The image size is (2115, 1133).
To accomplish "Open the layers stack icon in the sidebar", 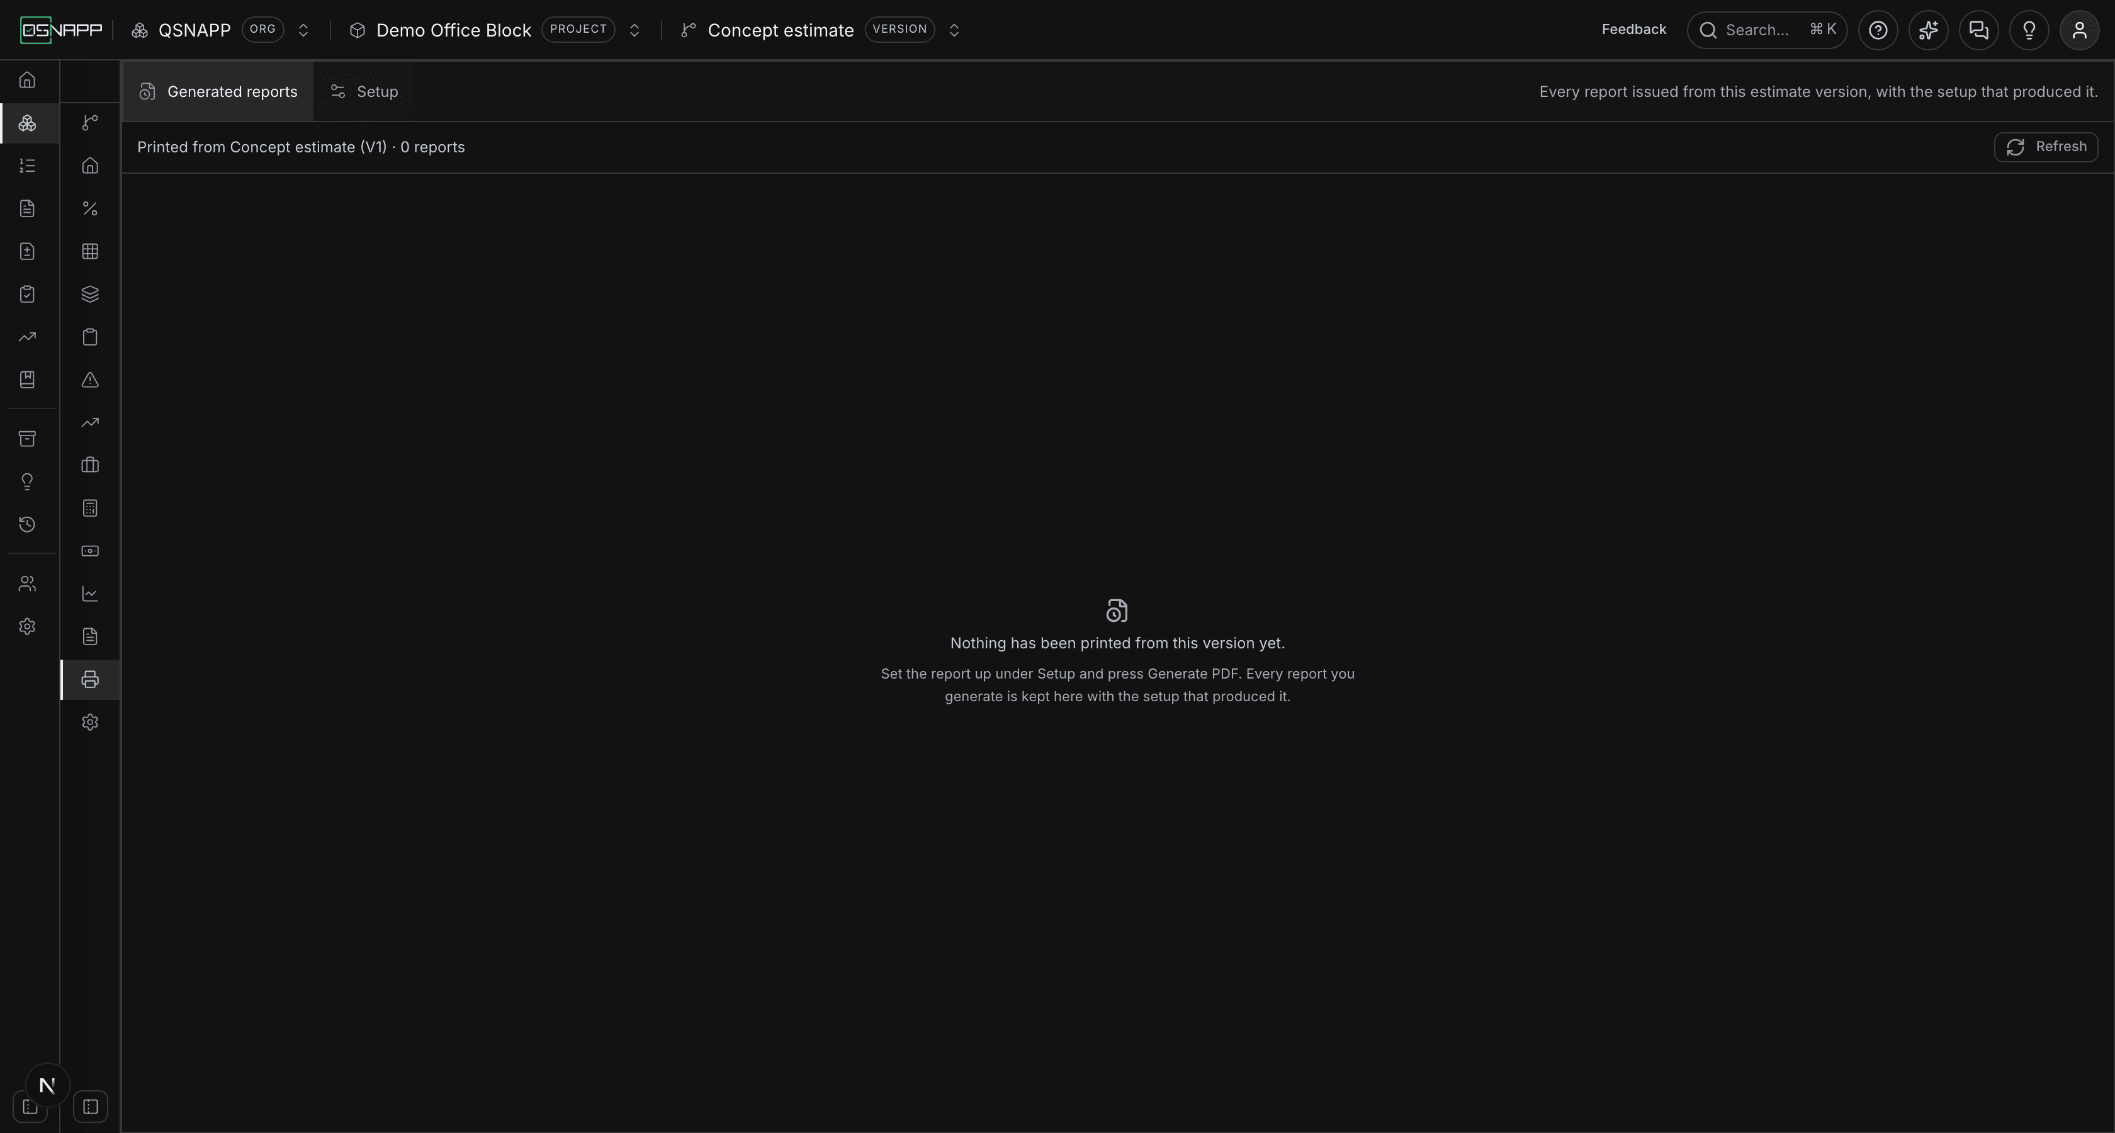I will pos(90,294).
